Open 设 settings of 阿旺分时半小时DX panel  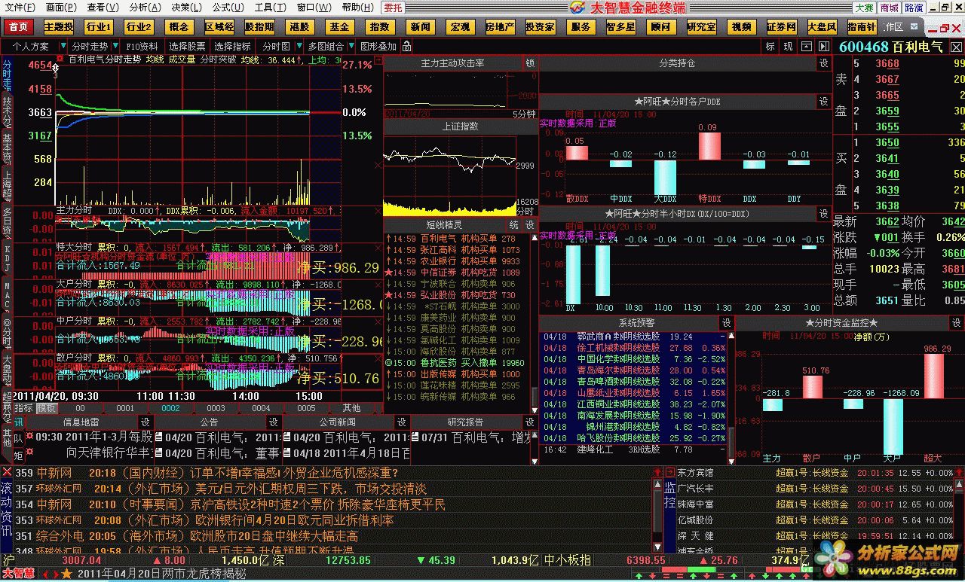pyautogui.click(x=823, y=214)
